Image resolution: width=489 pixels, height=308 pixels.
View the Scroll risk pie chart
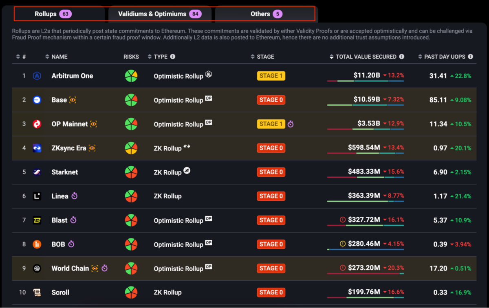[131, 292]
